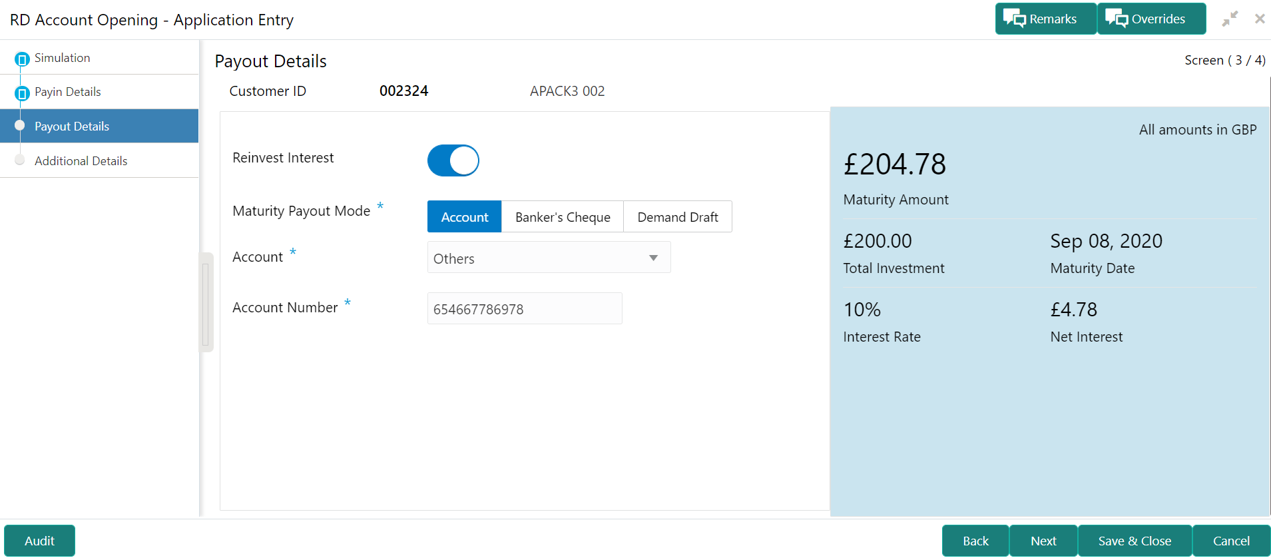This screenshot has width=1271, height=558.
Task: Select Banker's Cheque payout mode
Action: pos(563,217)
